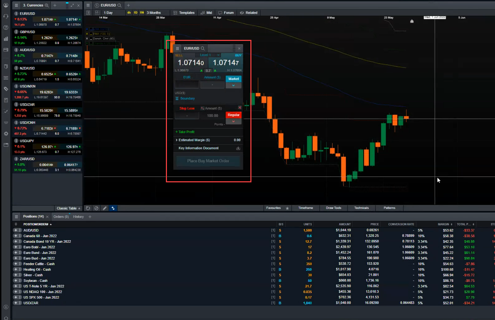Open the Technicals tab below chart
The width and height of the screenshot is (495, 320).
pos(361,208)
